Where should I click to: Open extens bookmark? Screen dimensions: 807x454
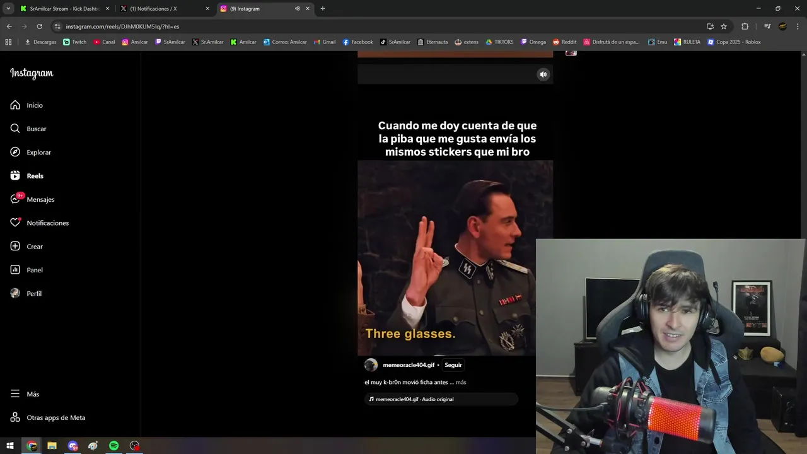click(467, 42)
